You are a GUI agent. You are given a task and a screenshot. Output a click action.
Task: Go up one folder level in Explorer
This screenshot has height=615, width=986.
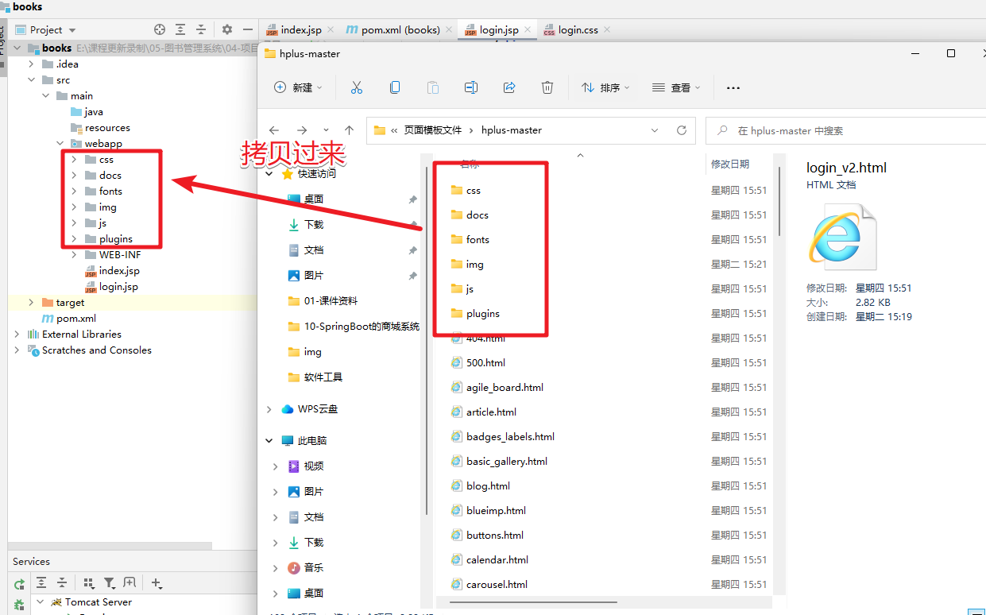click(x=349, y=130)
